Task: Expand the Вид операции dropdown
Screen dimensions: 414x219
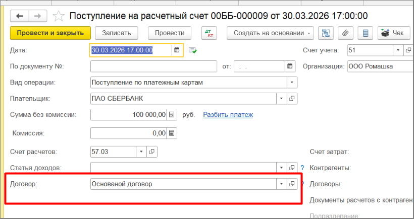Action: [x=291, y=82]
